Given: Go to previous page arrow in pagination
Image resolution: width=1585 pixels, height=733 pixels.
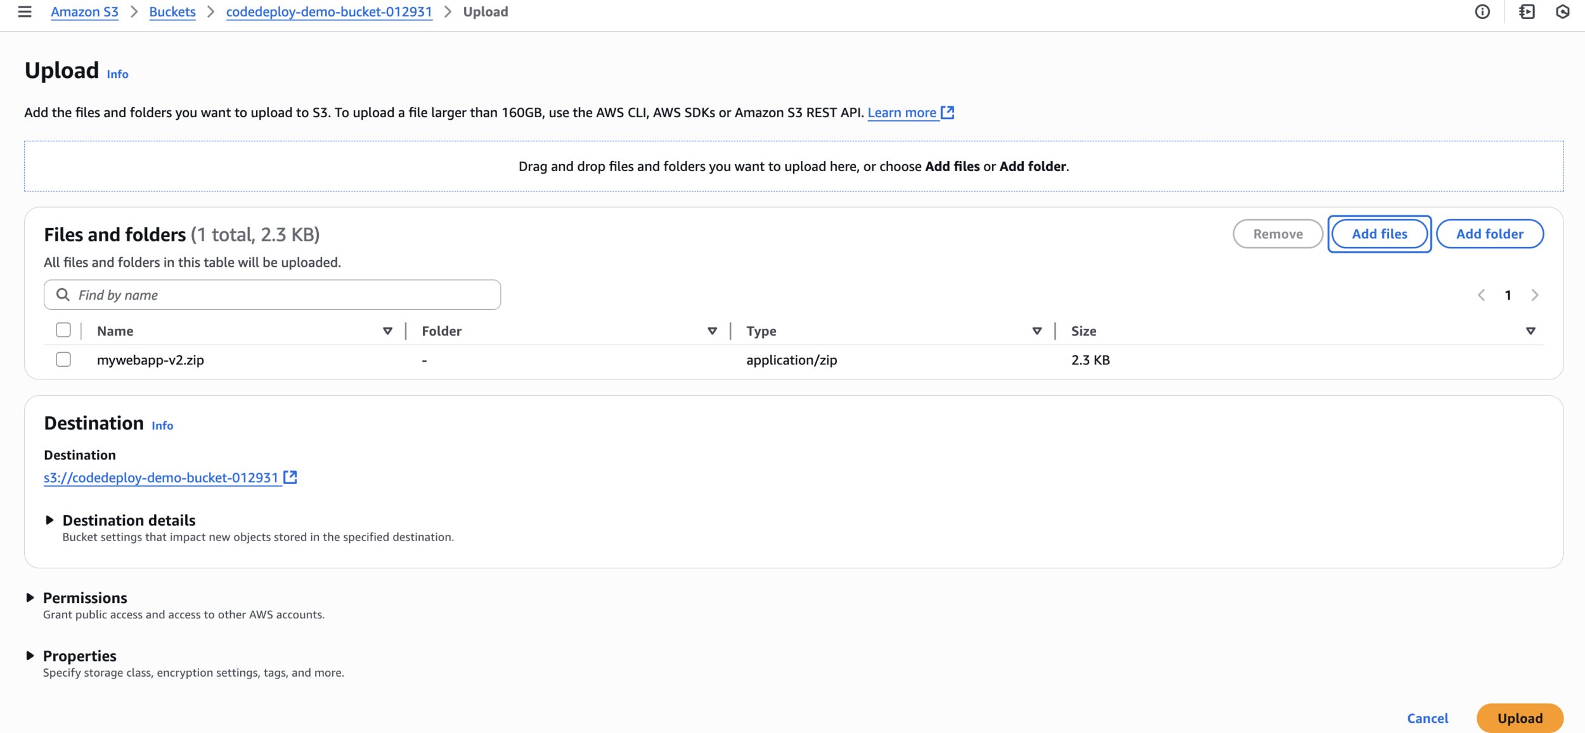Looking at the screenshot, I should point(1481,295).
